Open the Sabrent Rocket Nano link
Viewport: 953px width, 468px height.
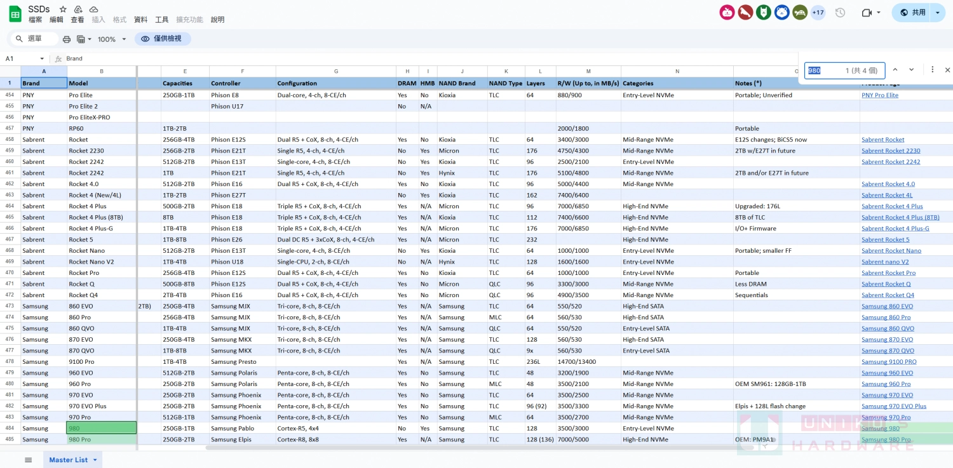coord(891,250)
